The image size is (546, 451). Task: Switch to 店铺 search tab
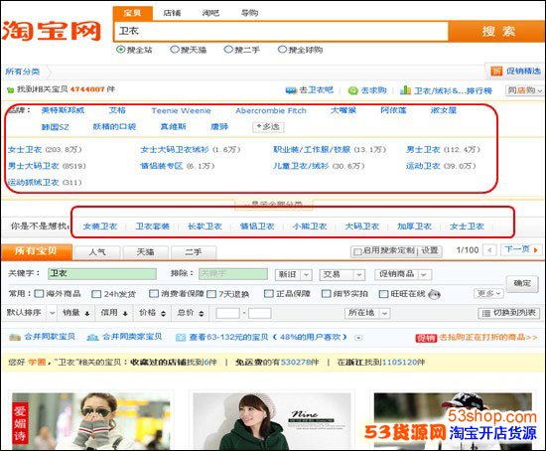tap(172, 13)
